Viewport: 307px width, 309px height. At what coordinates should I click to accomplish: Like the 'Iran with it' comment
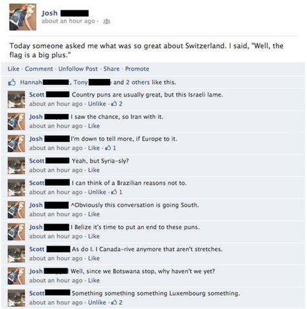click(x=94, y=126)
